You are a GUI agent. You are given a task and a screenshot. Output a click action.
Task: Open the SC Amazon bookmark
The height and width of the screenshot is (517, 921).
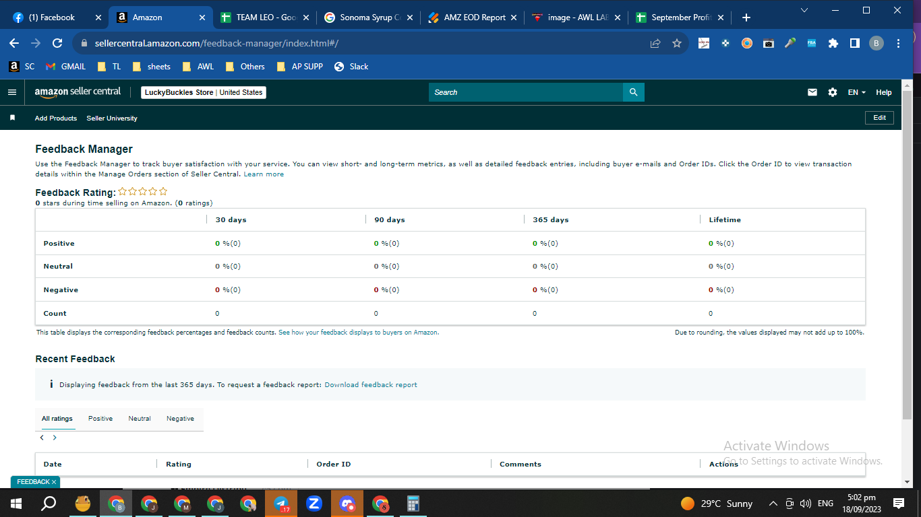(22, 67)
